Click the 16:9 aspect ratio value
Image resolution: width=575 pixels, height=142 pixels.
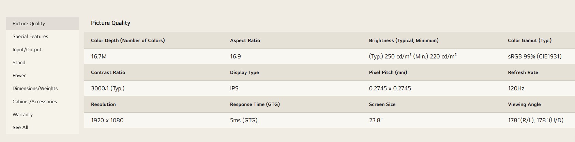tap(235, 56)
